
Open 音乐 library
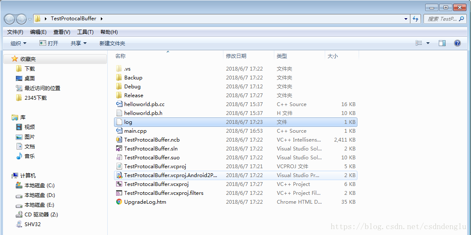point(30,156)
